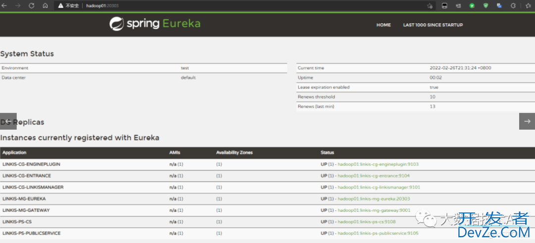This screenshot has height=243, width=535.
Task: Open the browser home page icon
Action: [x=45, y=6]
